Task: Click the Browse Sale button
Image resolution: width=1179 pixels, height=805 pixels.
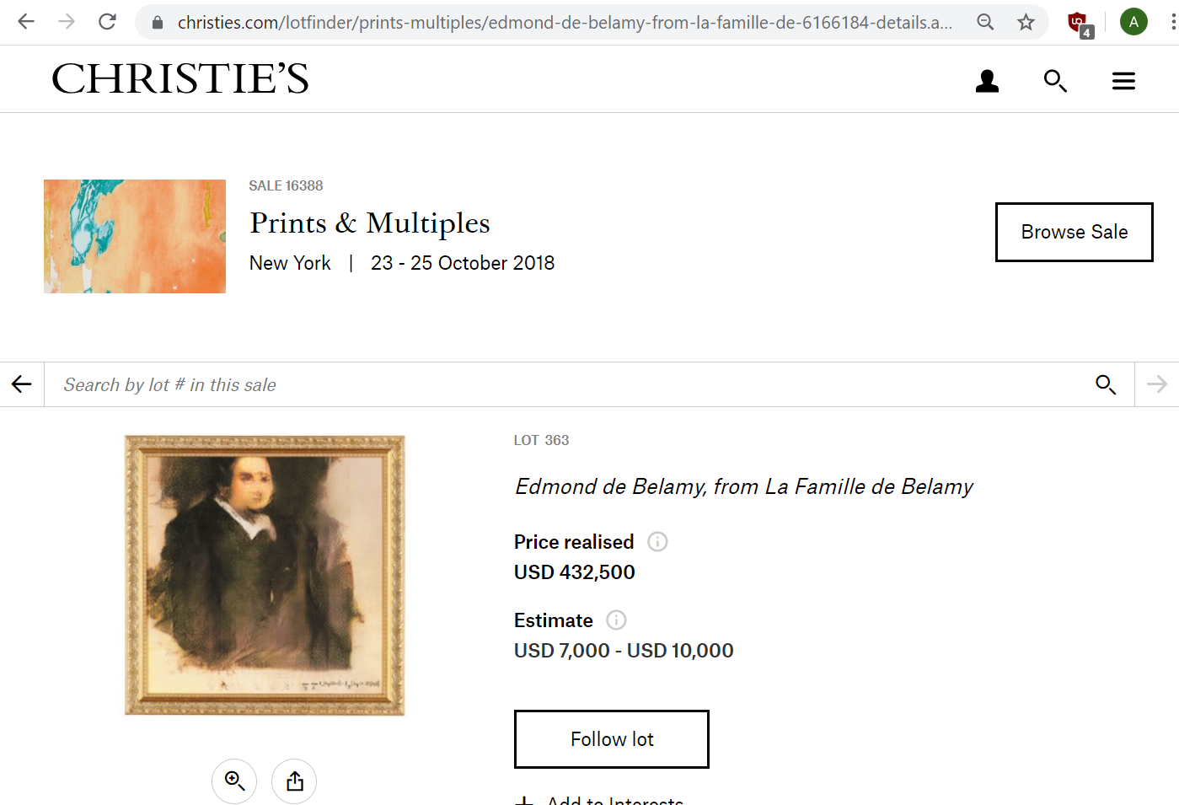Action: [x=1074, y=232]
